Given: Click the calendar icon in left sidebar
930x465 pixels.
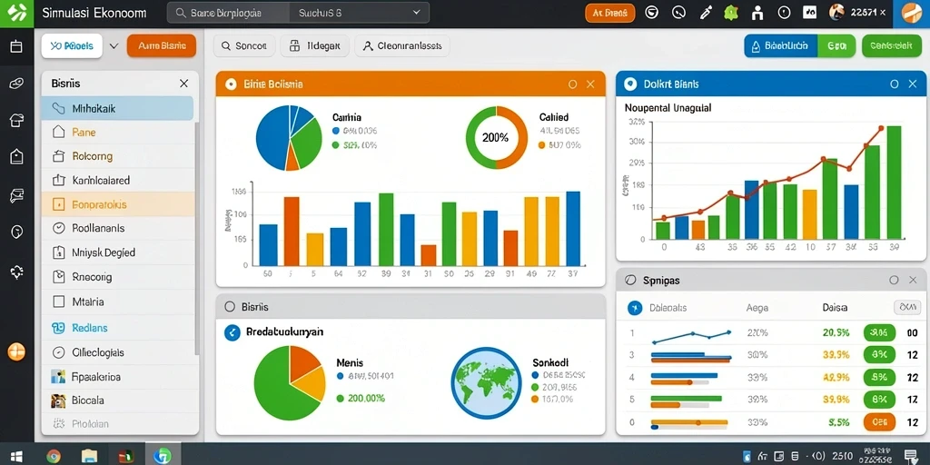Looking at the screenshot, I should coord(16,46).
